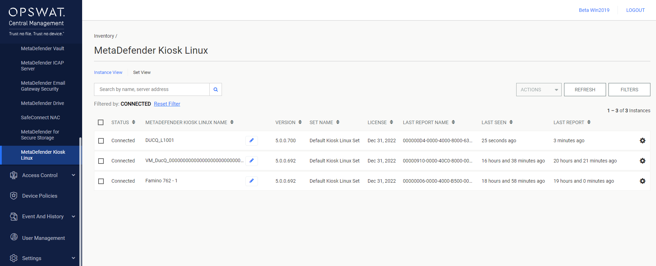This screenshot has height=266, width=656.
Task: Edit name of DUCQ_L1001 with pencil icon
Action: click(252, 140)
